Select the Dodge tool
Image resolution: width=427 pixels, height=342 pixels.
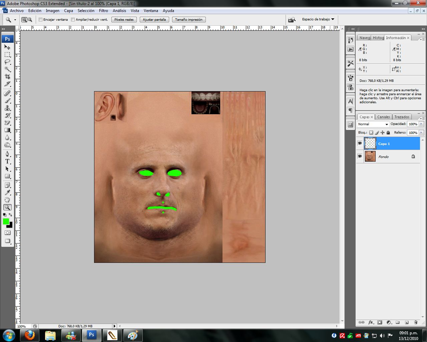pos(7,145)
